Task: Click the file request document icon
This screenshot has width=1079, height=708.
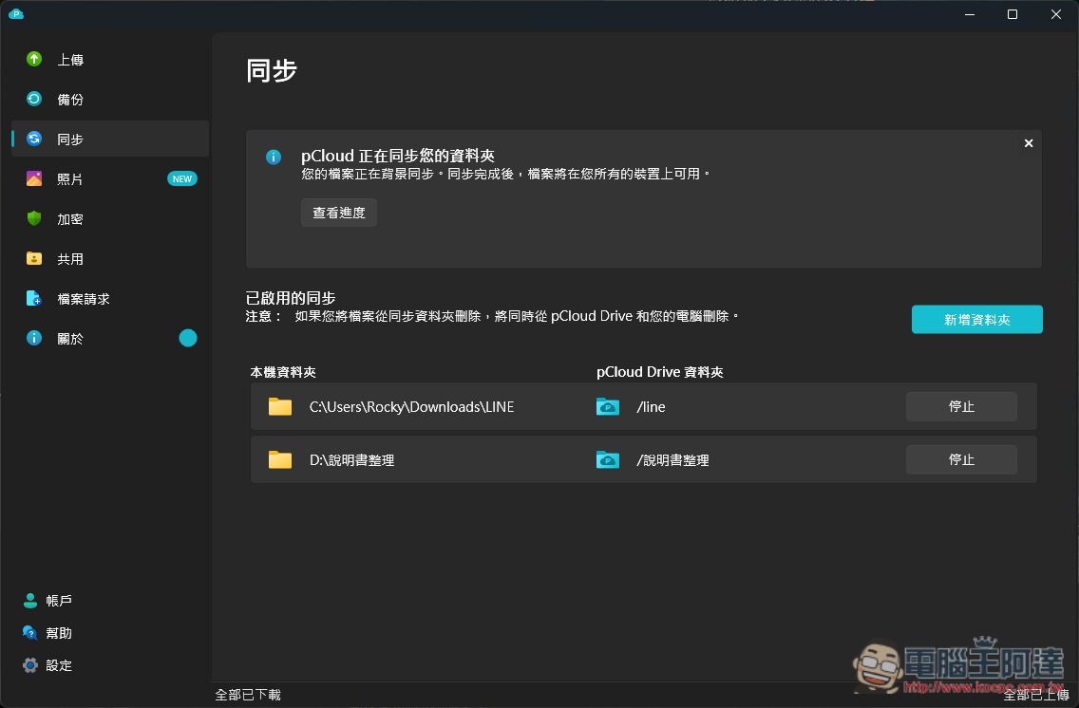Action: pos(34,298)
